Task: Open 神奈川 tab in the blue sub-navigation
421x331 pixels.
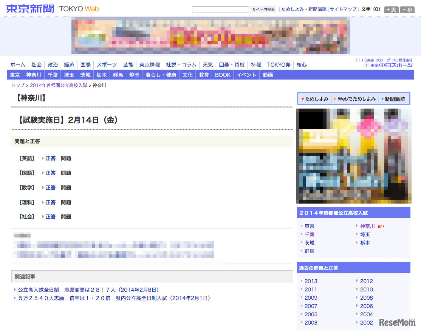Action: pos(34,75)
